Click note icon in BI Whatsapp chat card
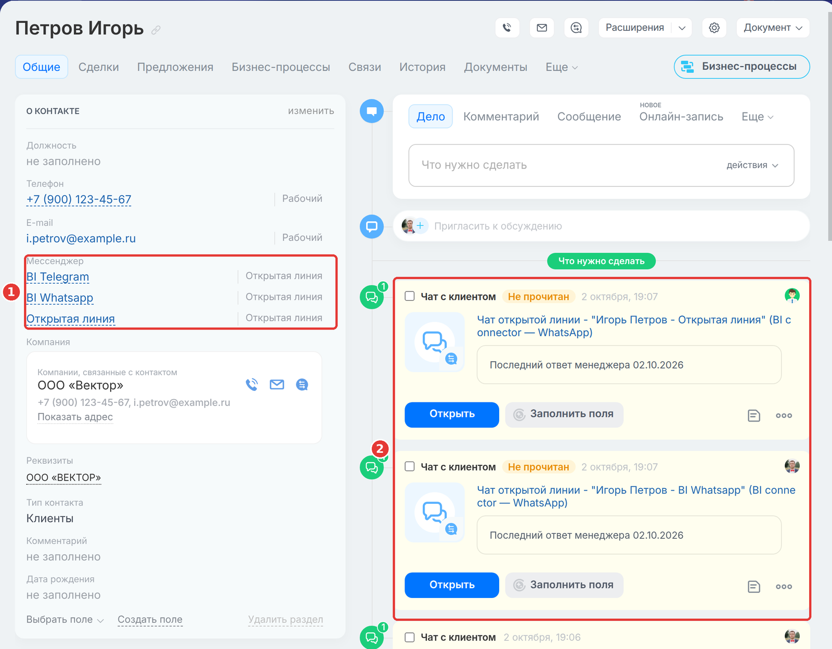The width and height of the screenshot is (832, 649). coord(754,587)
